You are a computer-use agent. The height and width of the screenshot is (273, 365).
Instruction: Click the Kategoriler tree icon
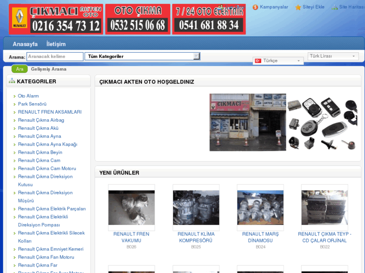pos(12,81)
